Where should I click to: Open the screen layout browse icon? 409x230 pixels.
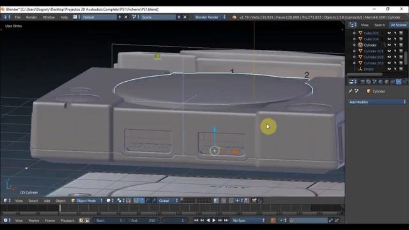(x=77, y=17)
